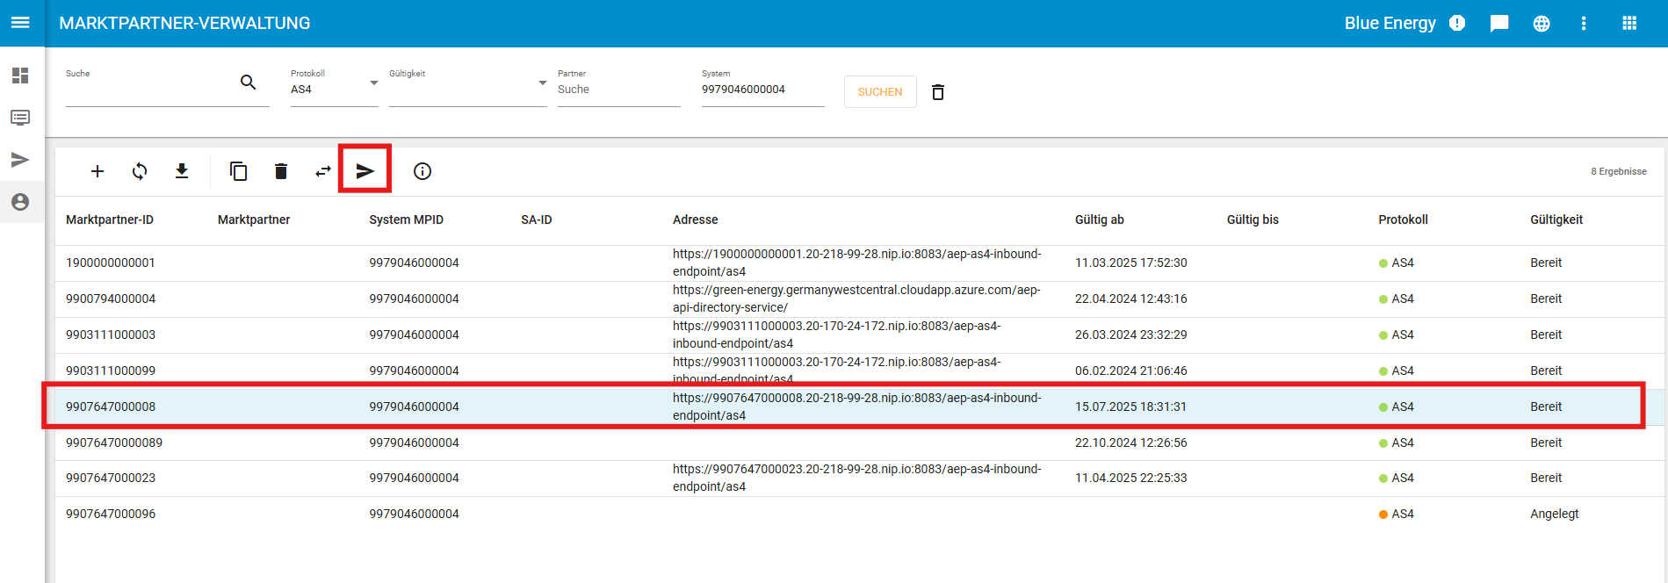This screenshot has width=1668, height=583.
Task: Open the three-dot more options menu
Action: 1584,24
